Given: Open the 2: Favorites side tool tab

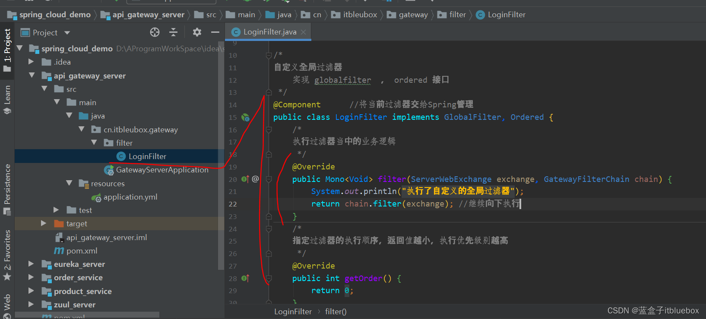Looking at the screenshot, I should point(7,254).
